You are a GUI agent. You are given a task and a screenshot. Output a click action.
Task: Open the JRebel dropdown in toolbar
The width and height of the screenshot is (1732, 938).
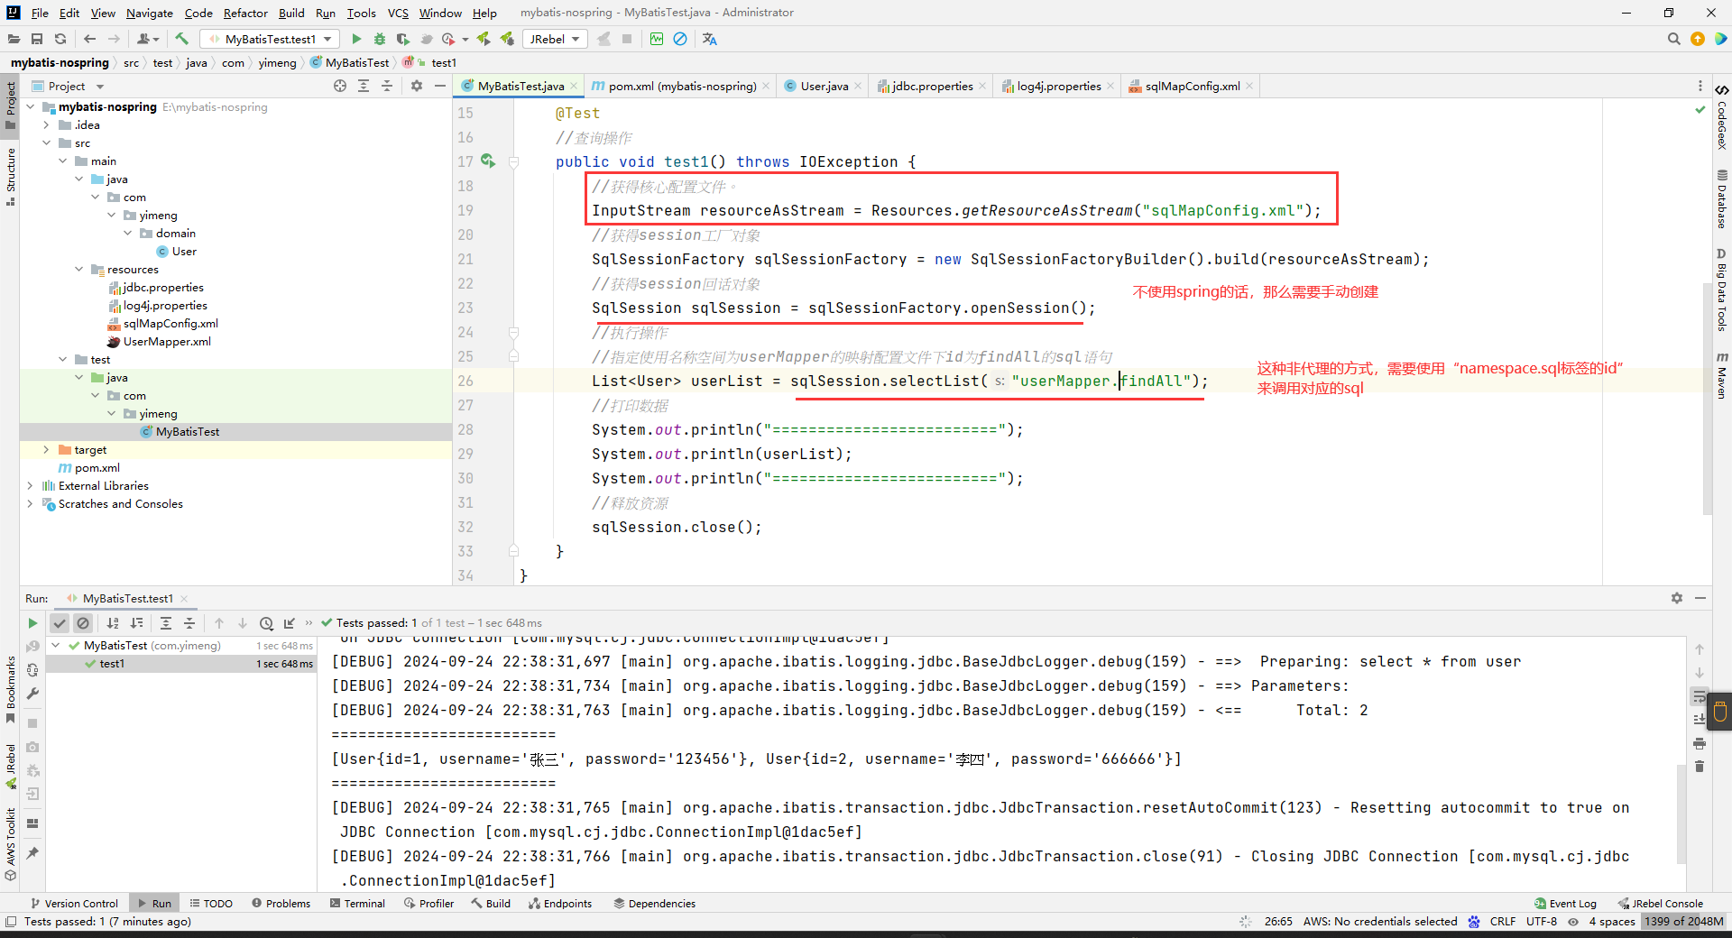(x=554, y=39)
